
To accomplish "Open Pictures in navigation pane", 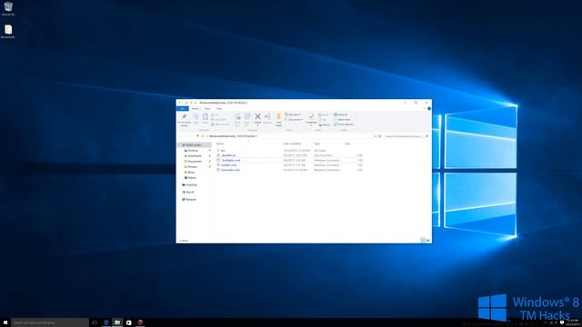I will pyautogui.click(x=192, y=167).
